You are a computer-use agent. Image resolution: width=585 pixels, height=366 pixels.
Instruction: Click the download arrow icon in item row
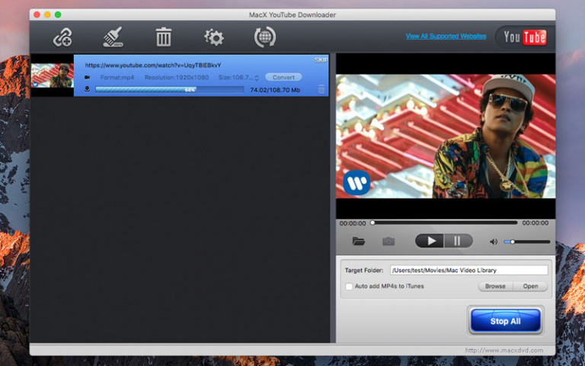coord(87,89)
